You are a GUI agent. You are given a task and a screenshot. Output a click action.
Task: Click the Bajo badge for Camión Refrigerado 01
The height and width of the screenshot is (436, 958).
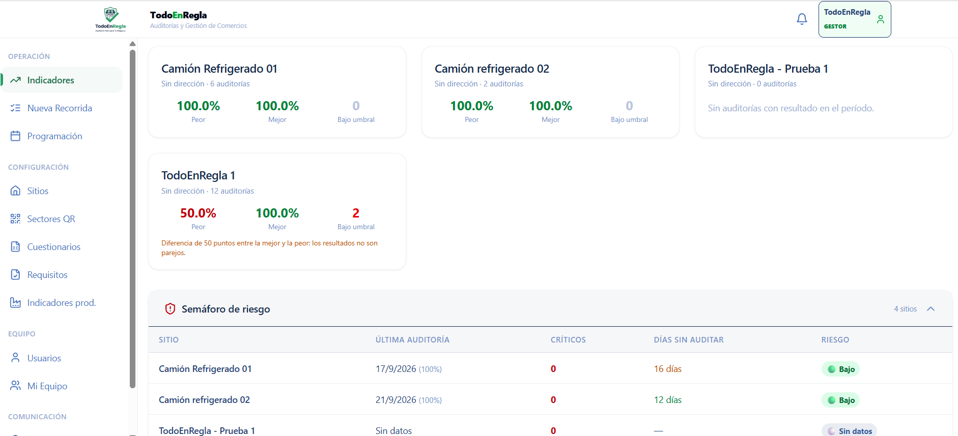(840, 369)
